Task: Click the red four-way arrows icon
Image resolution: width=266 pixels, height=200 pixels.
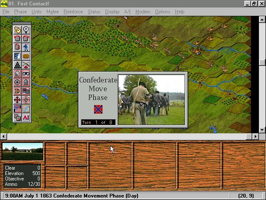Action: 17,100
